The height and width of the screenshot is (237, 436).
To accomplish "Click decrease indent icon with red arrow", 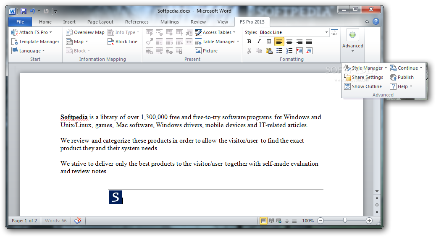I will [x=299, y=51].
